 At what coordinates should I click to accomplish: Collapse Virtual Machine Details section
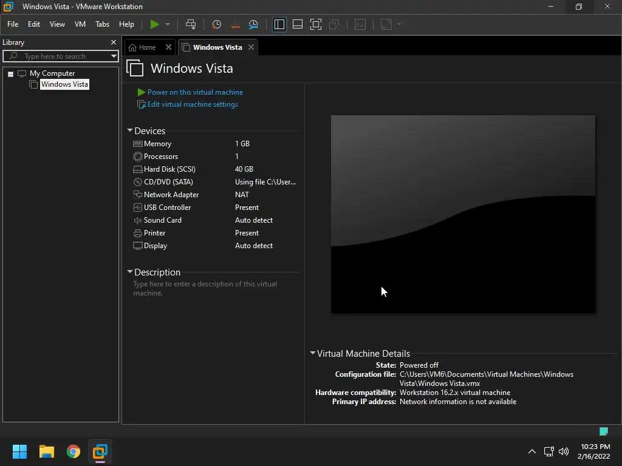[313, 353]
